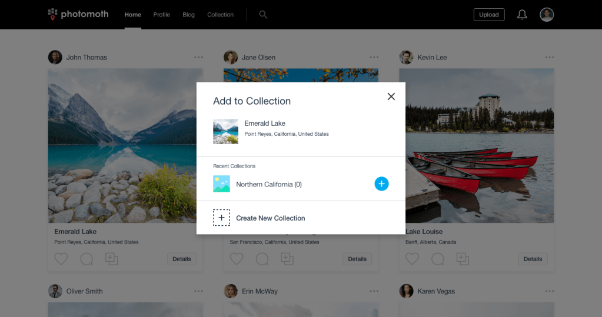Open the notifications bell
Image resolution: width=602 pixels, height=317 pixels.
[x=522, y=15]
